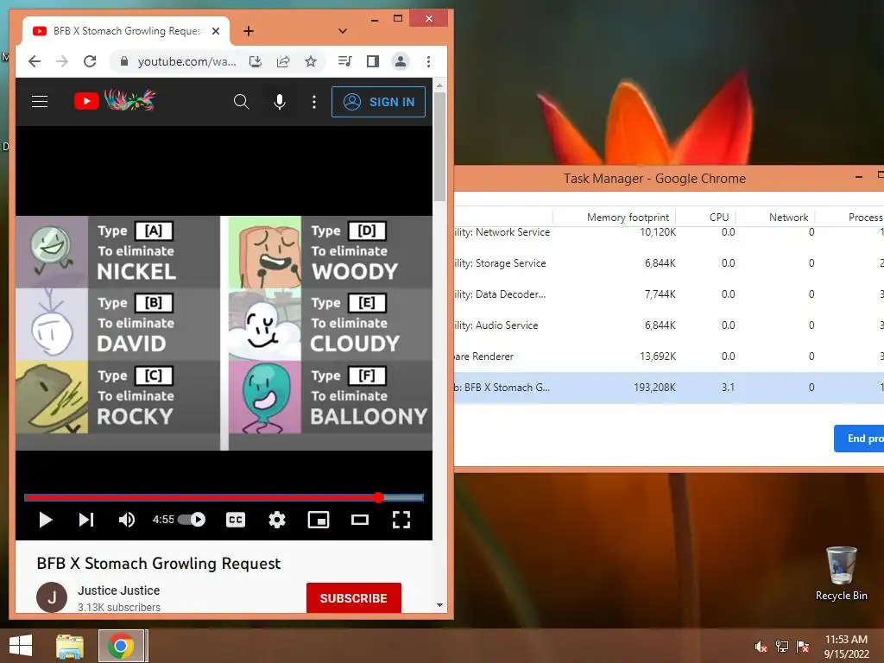
Task: Bookmark this tab with star icon
Action: coord(311,61)
